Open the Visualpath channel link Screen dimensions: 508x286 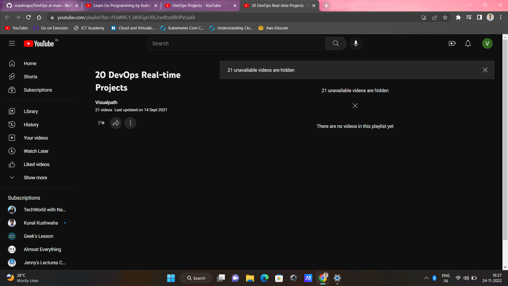click(x=106, y=102)
